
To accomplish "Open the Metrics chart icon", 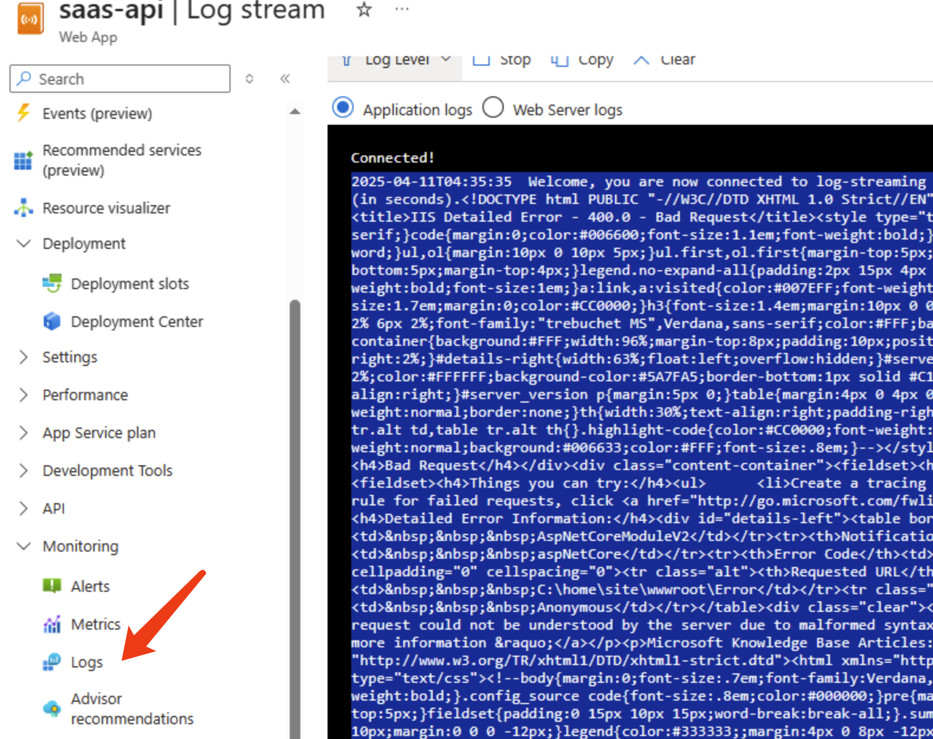I will [x=52, y=624].
